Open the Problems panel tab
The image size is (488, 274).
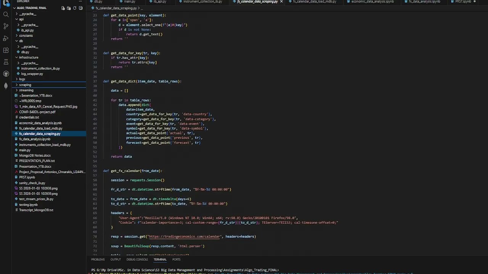tap(98, 260)
